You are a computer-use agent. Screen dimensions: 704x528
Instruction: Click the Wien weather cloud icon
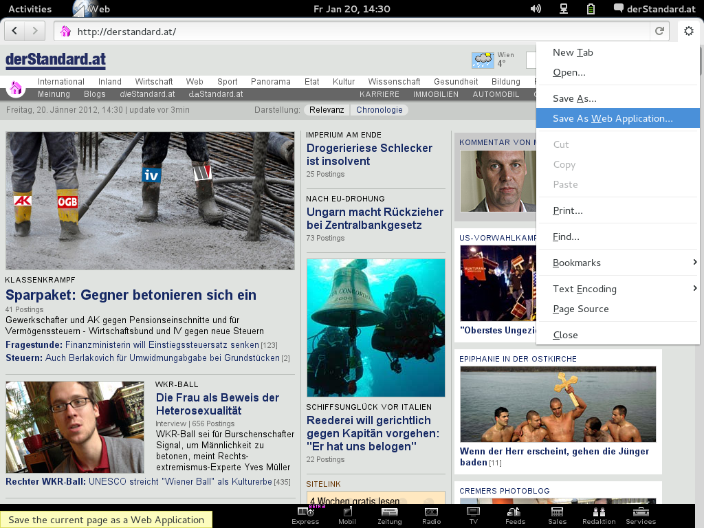(483, 60)
